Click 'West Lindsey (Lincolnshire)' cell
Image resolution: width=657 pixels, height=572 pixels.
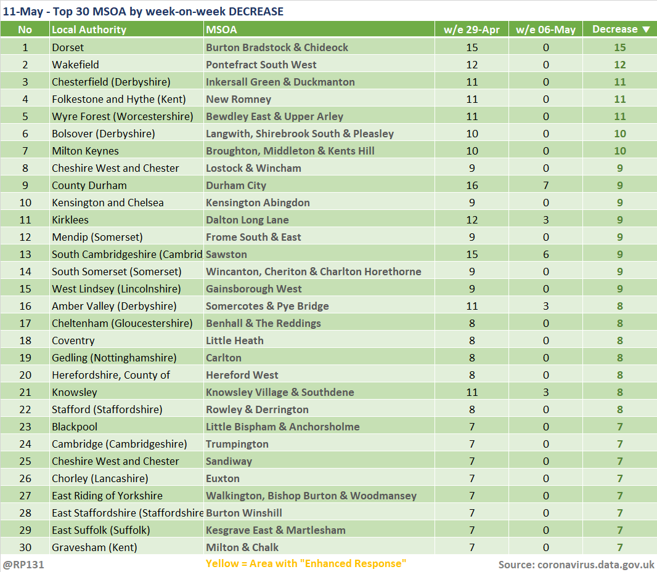point(126,289)
